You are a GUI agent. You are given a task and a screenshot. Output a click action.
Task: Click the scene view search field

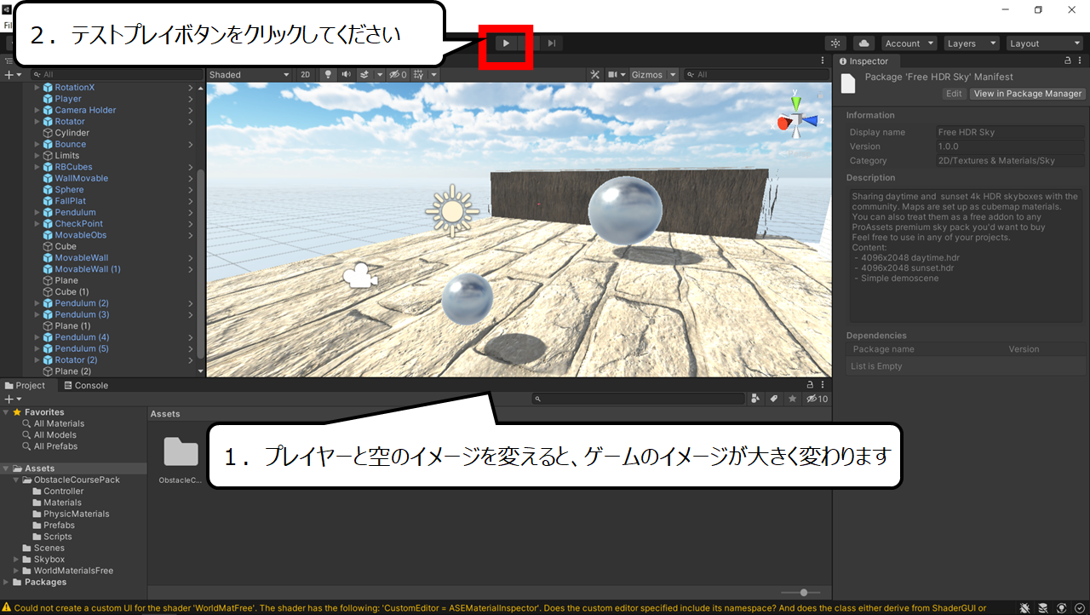pyautogui.click(x=756, y=75)
